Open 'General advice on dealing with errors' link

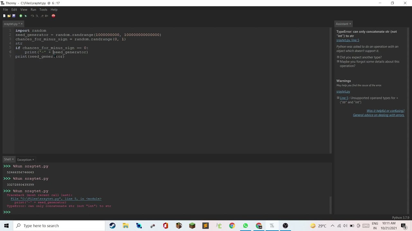pos(379,115)
